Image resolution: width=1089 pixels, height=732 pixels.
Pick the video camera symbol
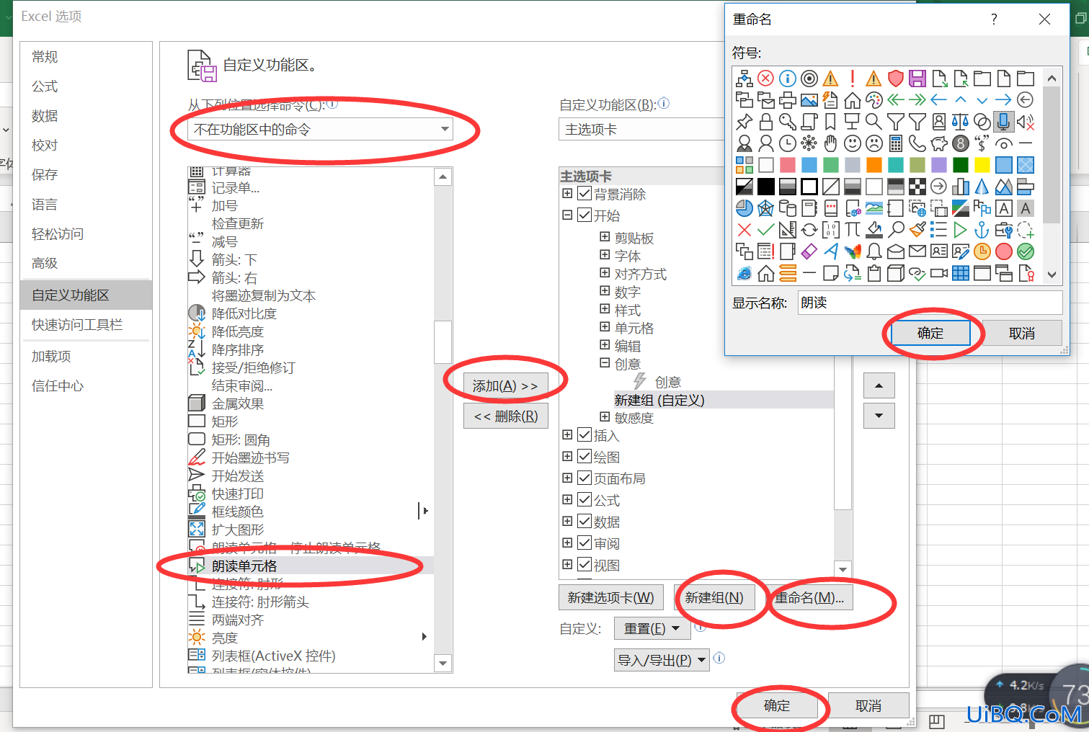(939, 273)
